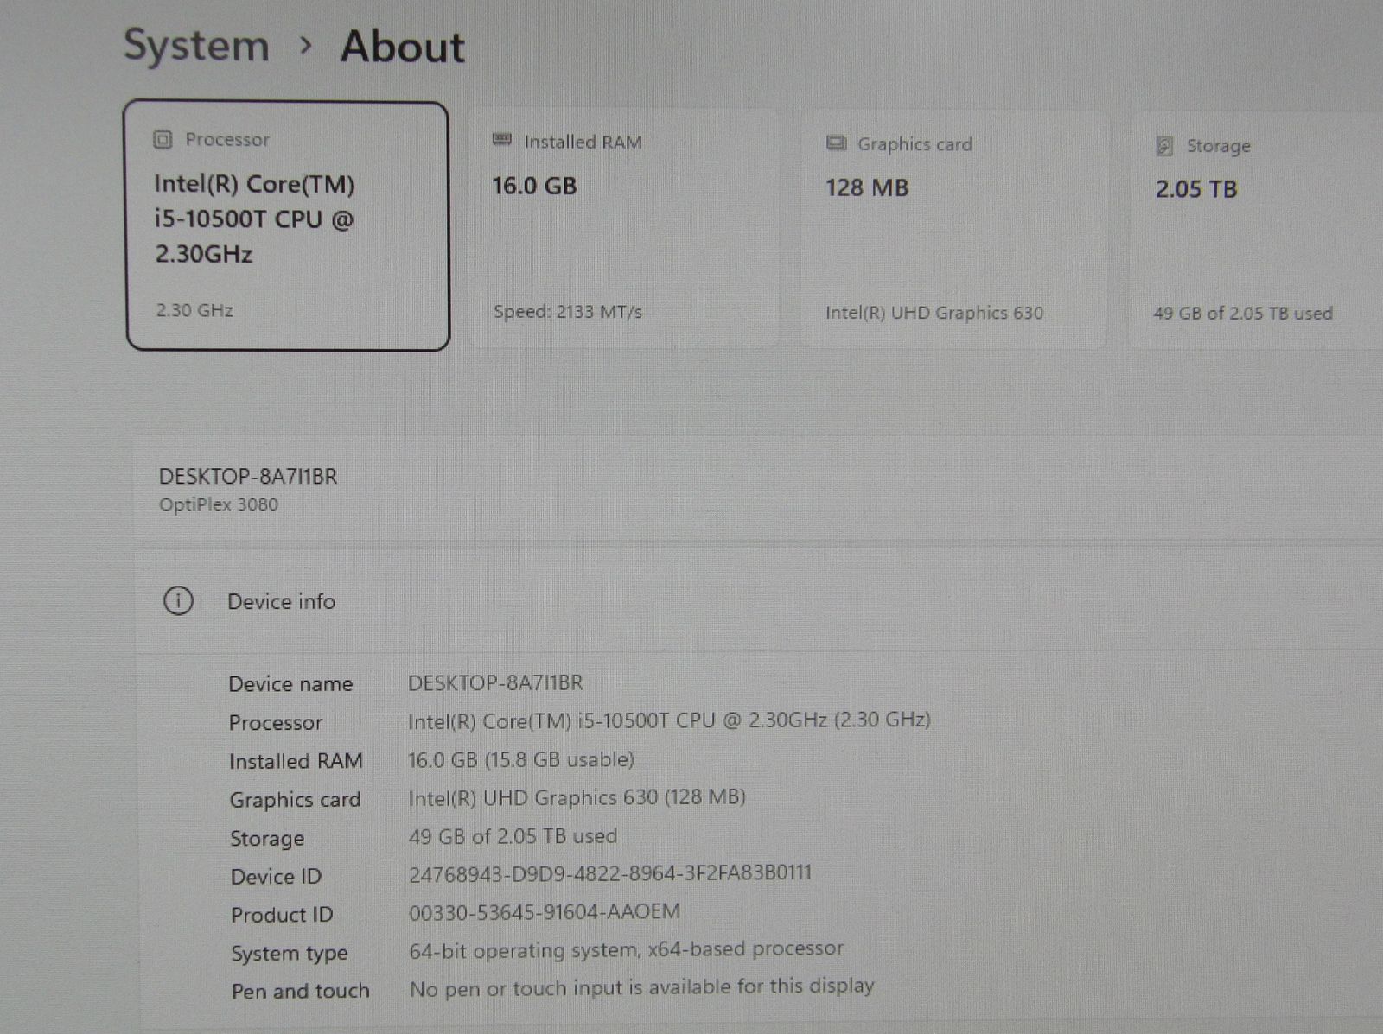Click the 2.30 GHz processor card subtitle
Image resolution: width=1383 pixels, height=1034 pixels.
tap(194, 310)
